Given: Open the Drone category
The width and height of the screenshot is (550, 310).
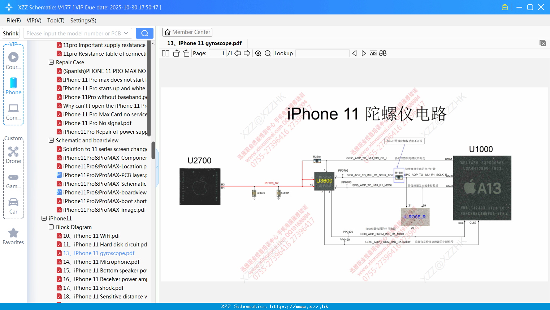Looking at the screenshot, I should (x=13, y=155).
